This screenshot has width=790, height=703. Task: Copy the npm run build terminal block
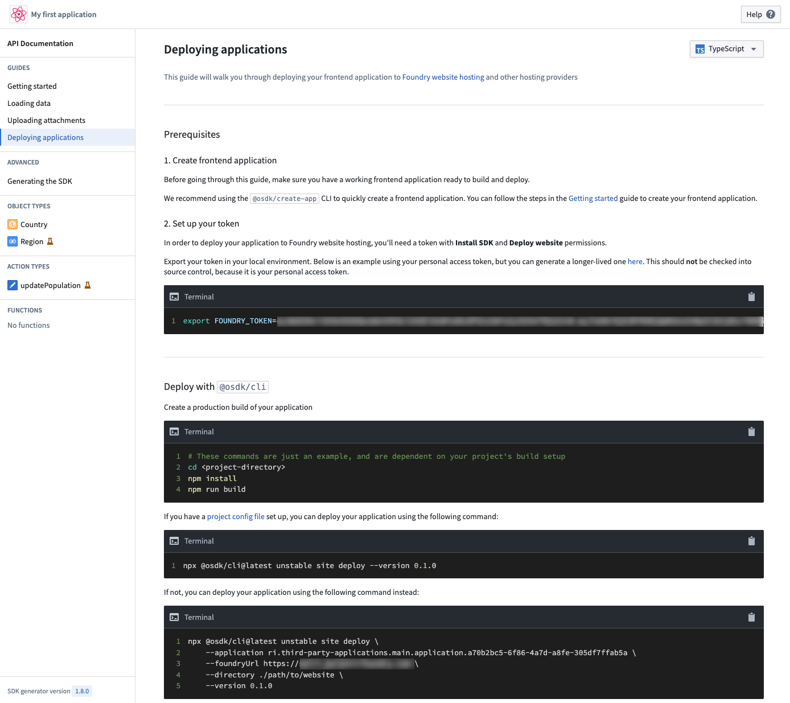tap(751, 431)
